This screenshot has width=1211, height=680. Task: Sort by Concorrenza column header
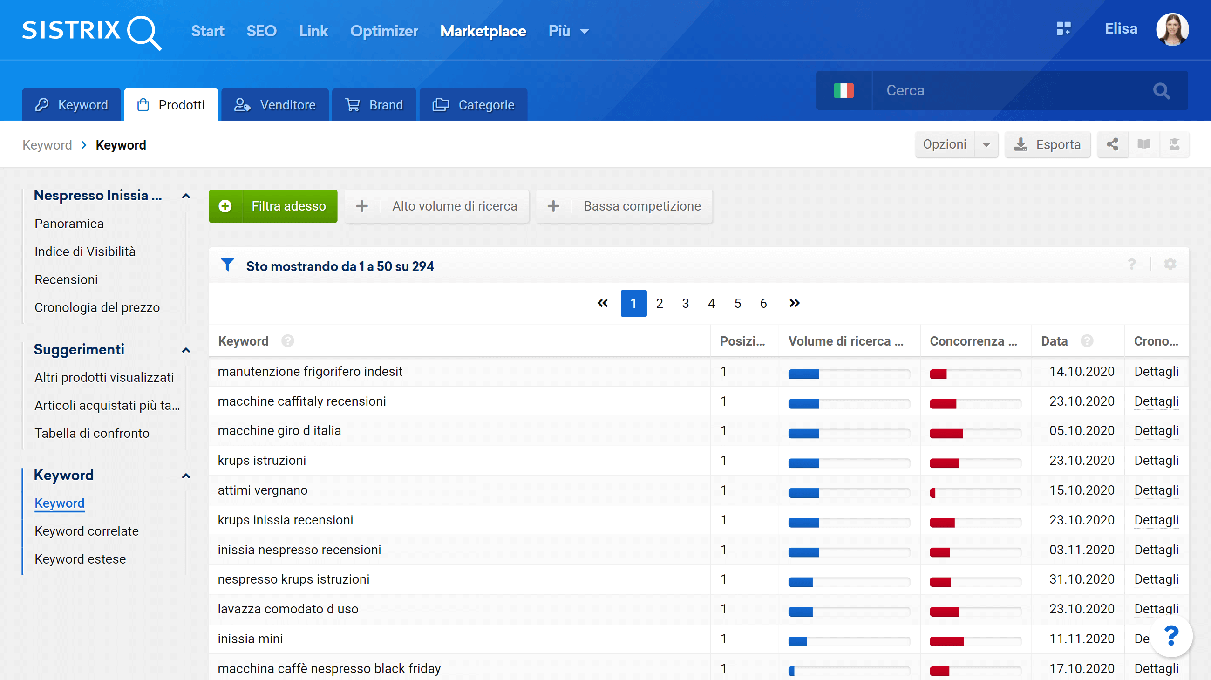click(x=973, y=341)
